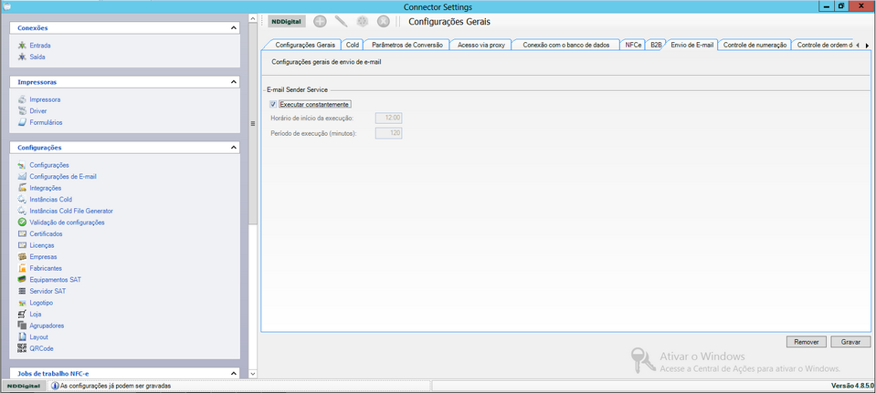Click sidebar scrollbar down arrow
Screen dimensions: 876x393
(x=252, y=374)
